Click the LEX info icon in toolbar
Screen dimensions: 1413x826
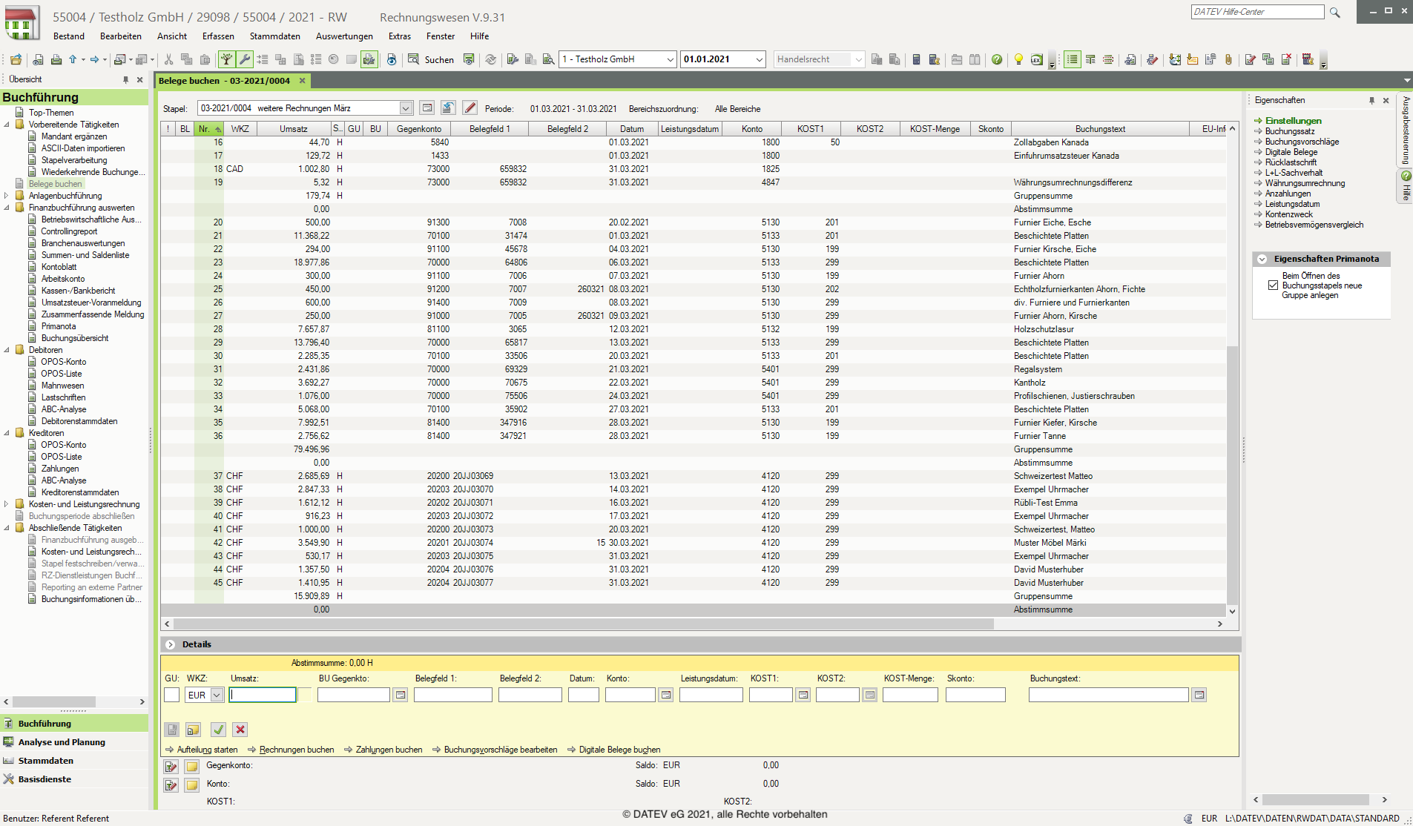(1037, 59)
